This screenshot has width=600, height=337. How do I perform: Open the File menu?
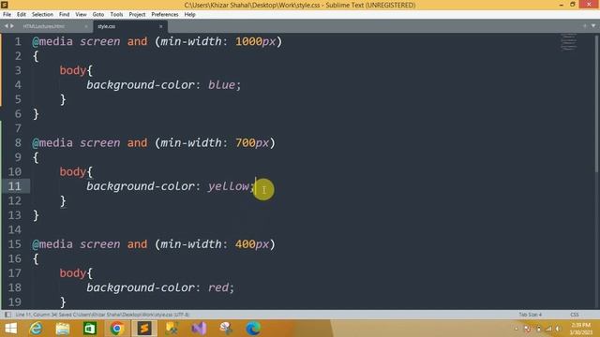click(7, 15)
